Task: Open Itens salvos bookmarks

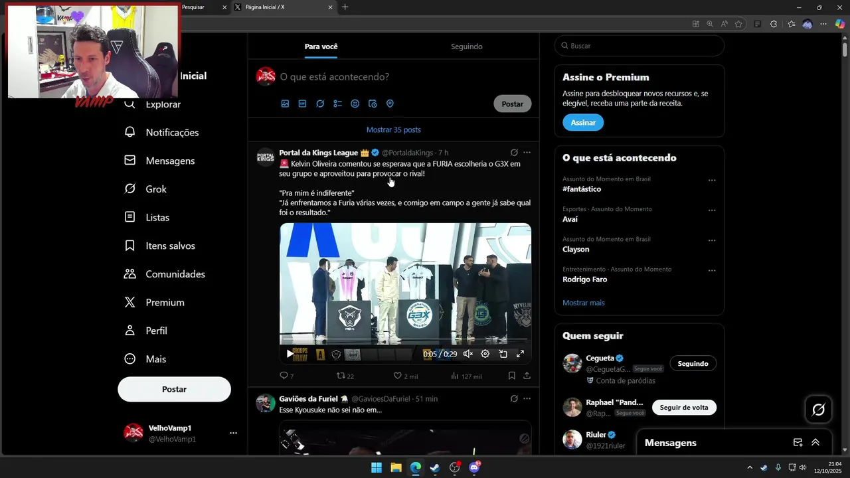Action: 159,246
